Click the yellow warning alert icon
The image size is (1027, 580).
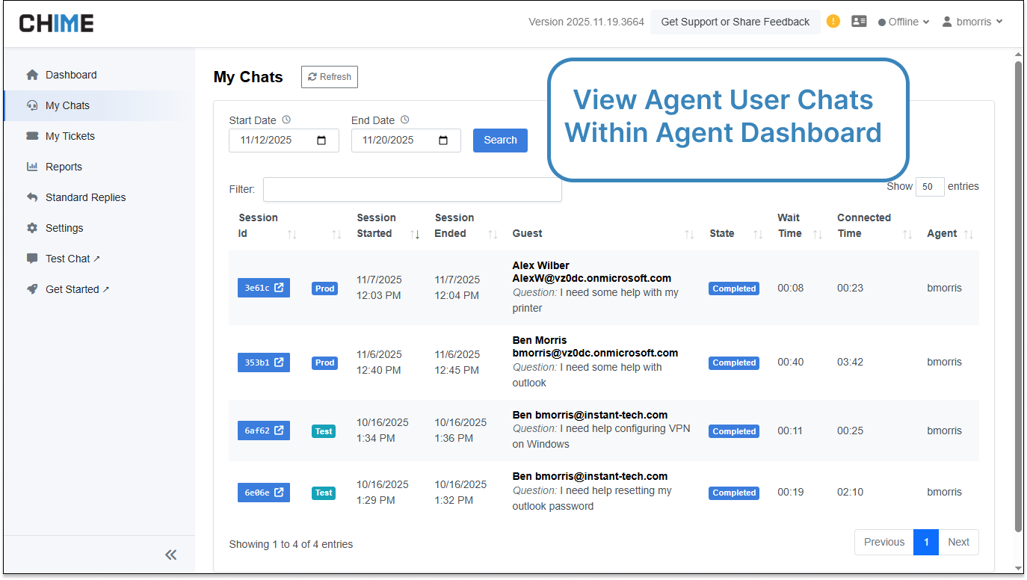coord(833,22)
